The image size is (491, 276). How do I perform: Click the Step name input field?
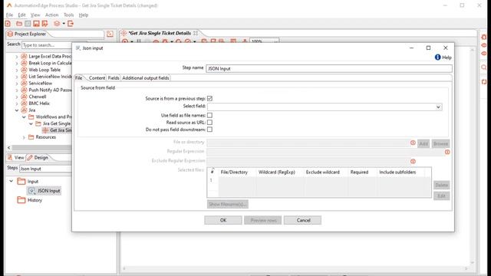[x=329, y=68]
